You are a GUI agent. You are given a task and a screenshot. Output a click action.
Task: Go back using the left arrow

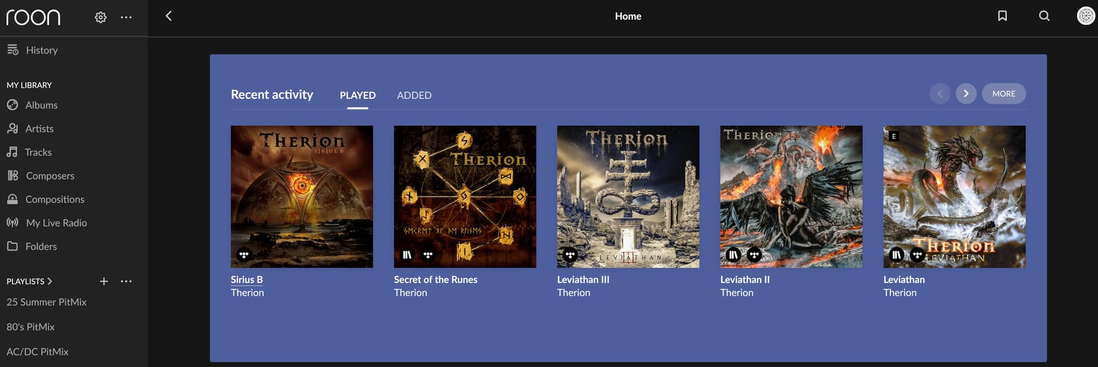pos(169,16)
